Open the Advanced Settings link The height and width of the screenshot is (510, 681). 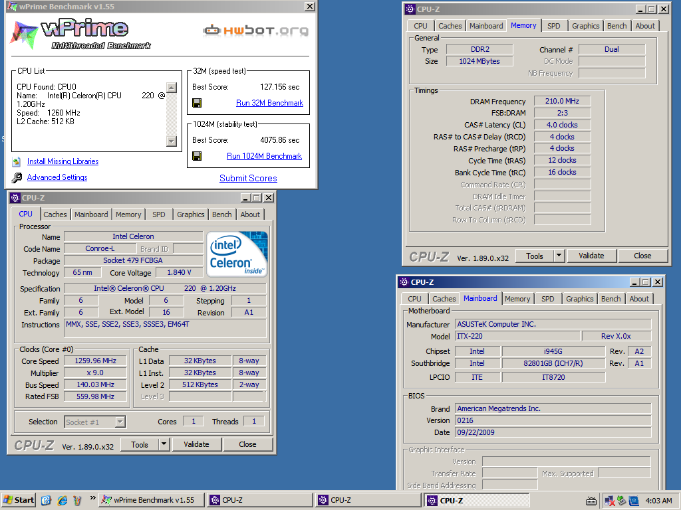(x=57, y=177)
